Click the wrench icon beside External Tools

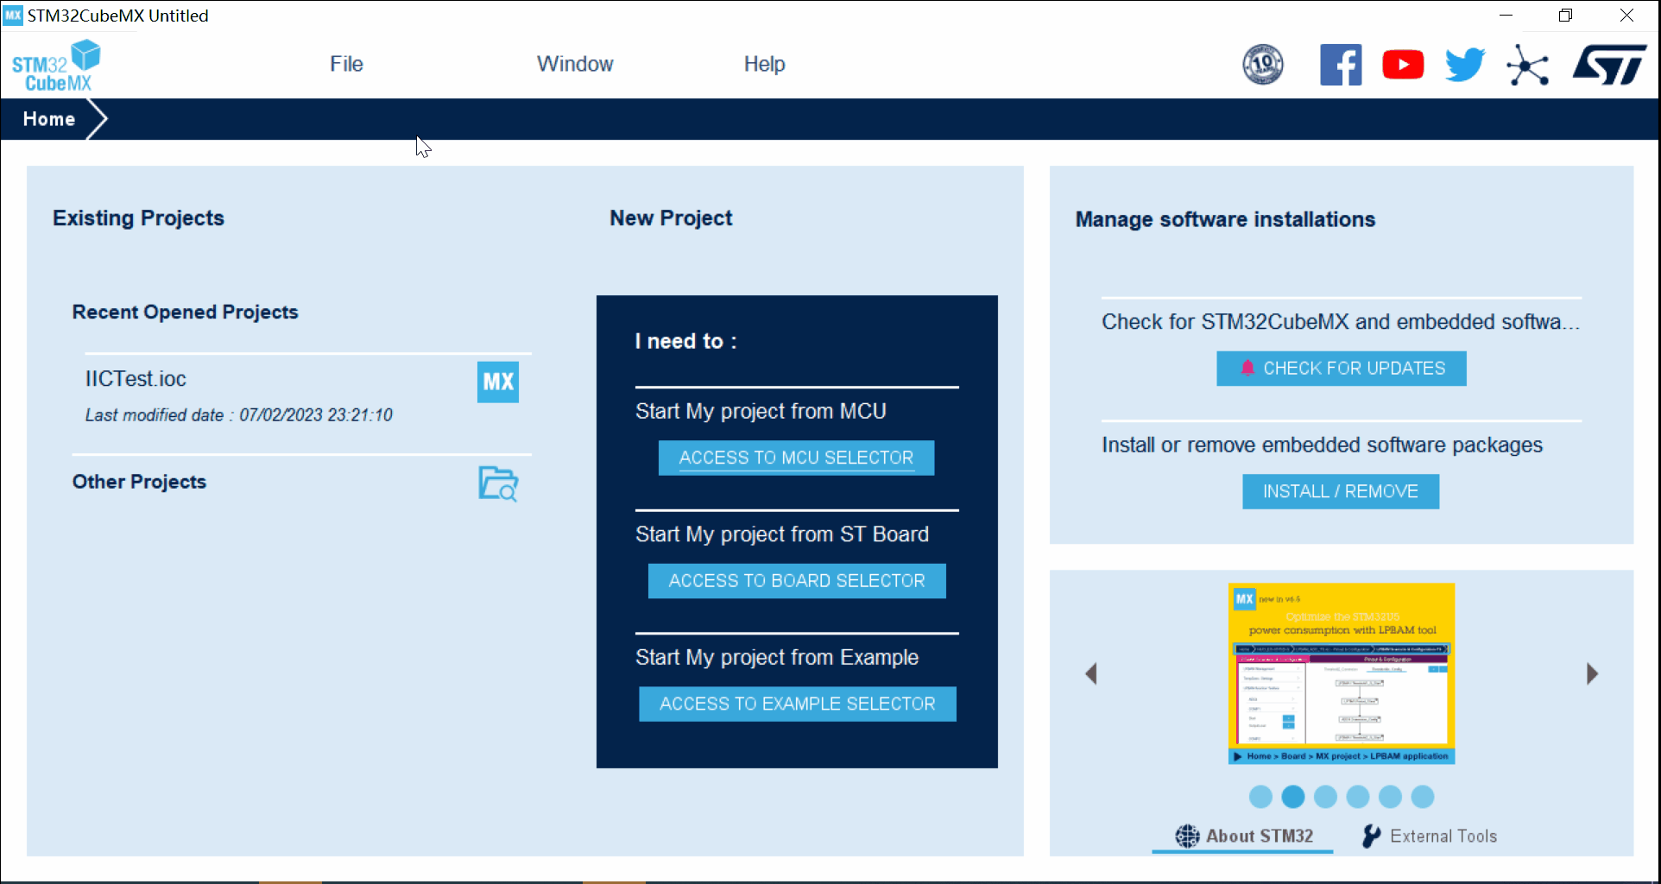pos(1371,836)
